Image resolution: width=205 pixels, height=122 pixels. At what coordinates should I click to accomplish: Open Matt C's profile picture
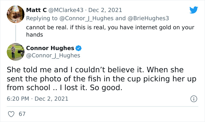pyautogui.click(x=15, y=14)
